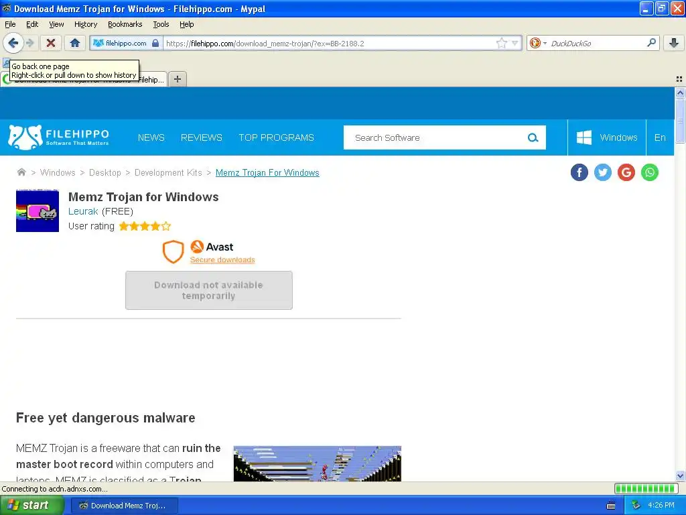Open the Desktop breadcrumb link
This screenshot has width=686, height=515.
(x=105, y=172)
